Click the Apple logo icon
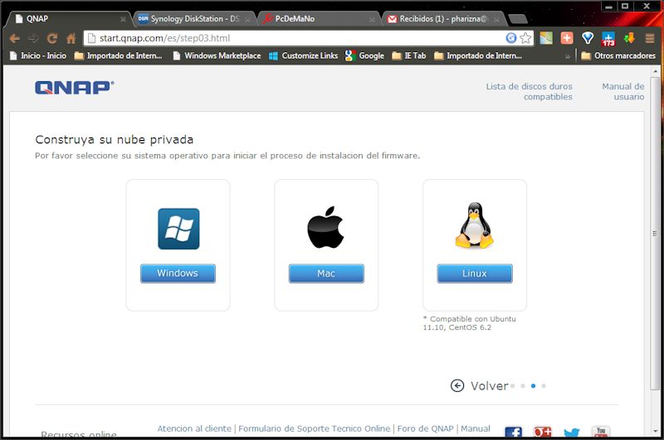This screenshot has width=664, height=440. pyautogui.click(x=325, y=227)
